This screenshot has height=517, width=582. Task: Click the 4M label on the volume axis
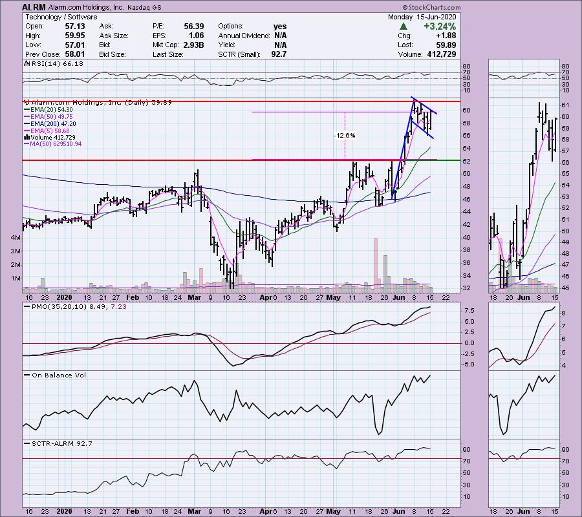(x=16, y=237)
